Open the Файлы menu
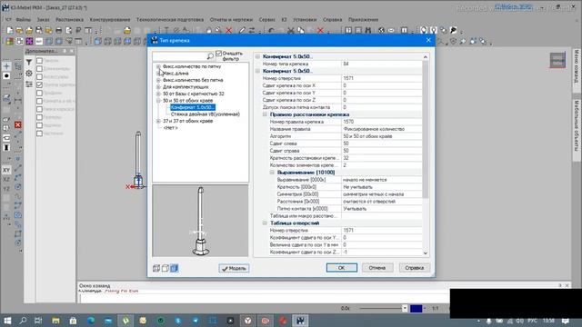The image size is (582, 327). coord(23,20)
